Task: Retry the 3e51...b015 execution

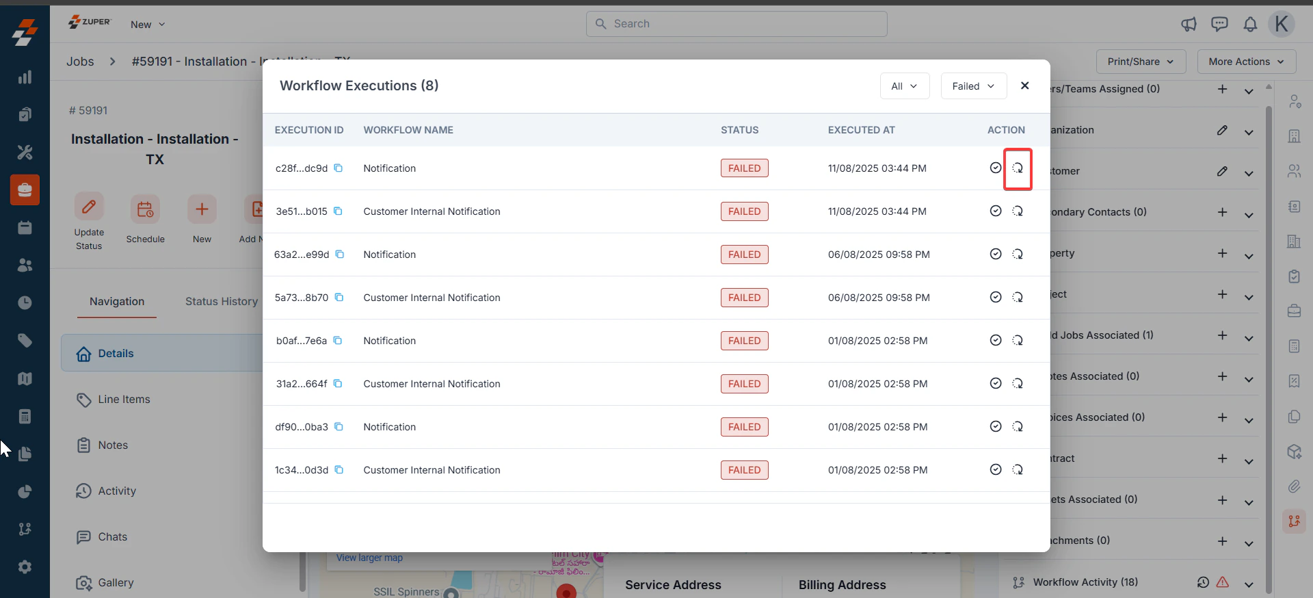Action: pos(1018,211)
